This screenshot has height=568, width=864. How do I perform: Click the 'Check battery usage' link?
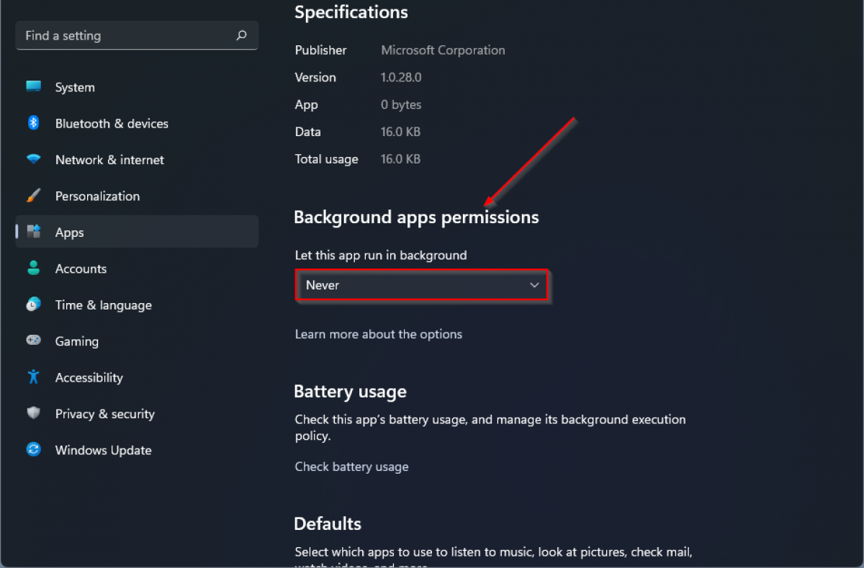coord(351,466)
